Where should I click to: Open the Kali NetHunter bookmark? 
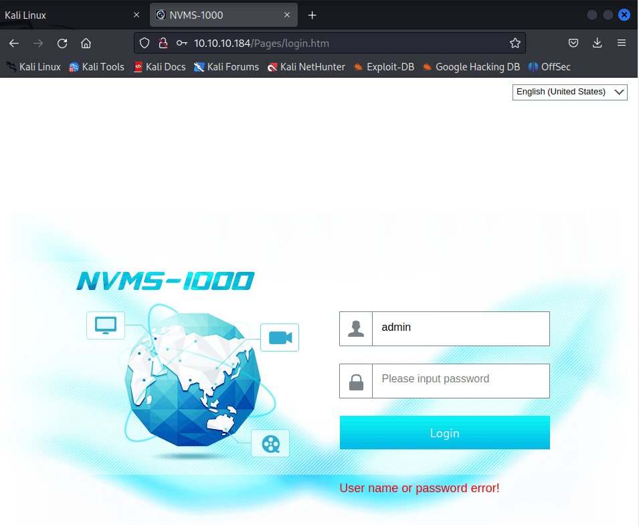point(306,67)
